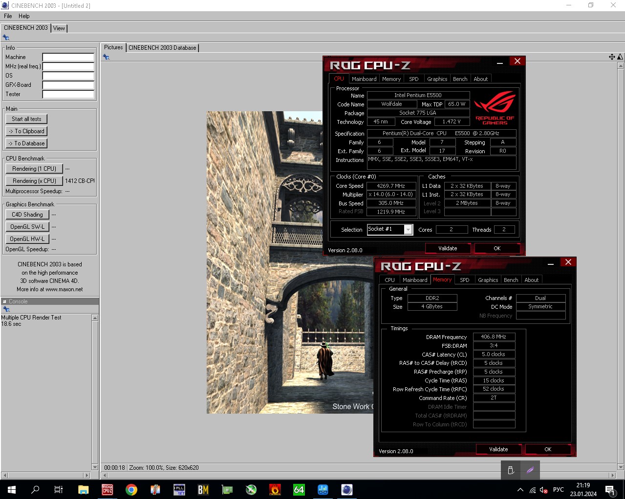Viewport: 625px width, 499px height.
Task: Open the Help menu
Action: [x=24, y=16]
